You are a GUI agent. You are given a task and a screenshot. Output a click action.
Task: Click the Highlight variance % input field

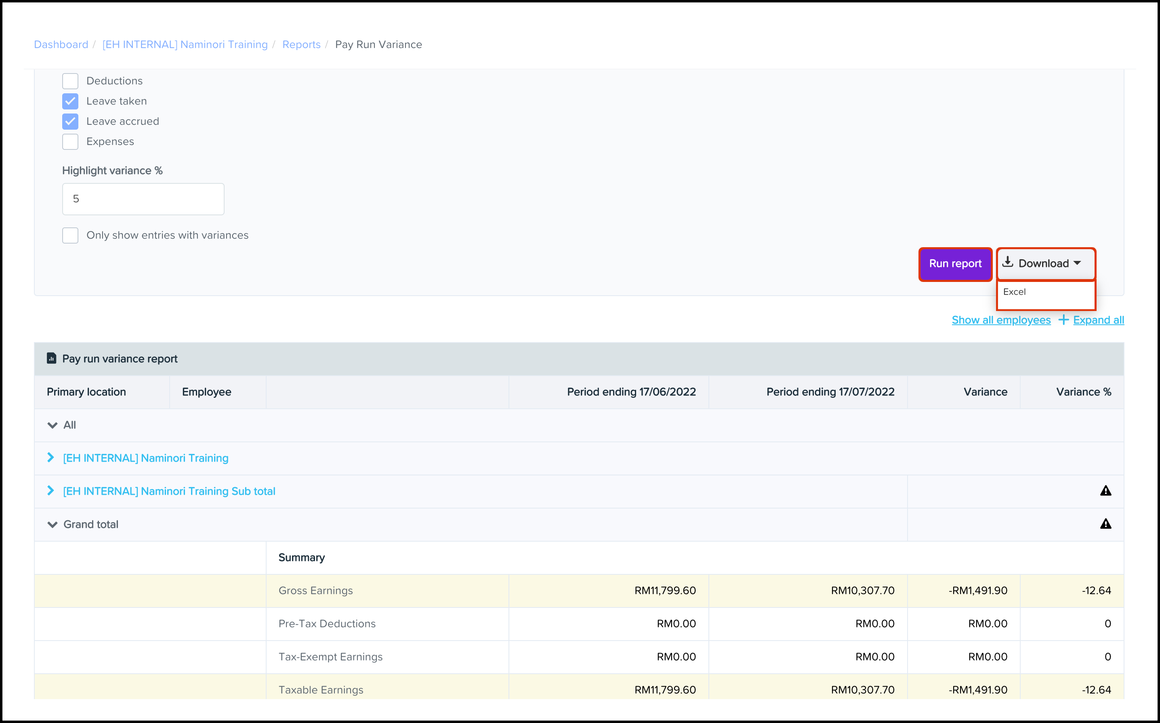point(143,199)
